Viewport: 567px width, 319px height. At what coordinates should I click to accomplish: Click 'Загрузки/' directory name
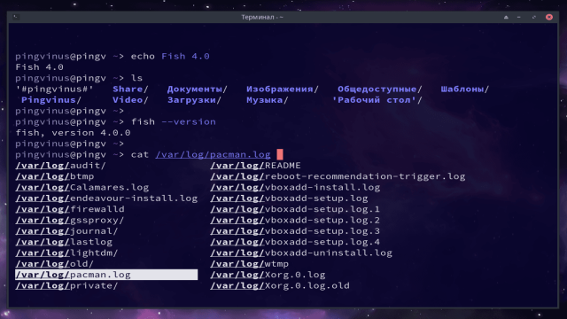tap(194, 100)
